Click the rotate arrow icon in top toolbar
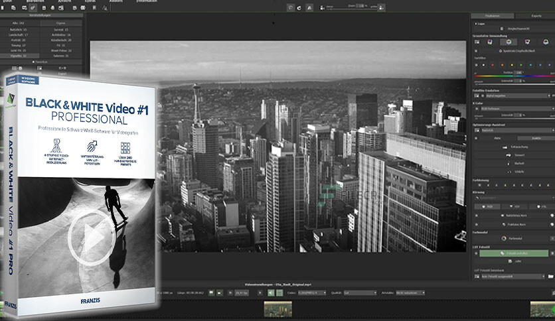 [299, 8]
